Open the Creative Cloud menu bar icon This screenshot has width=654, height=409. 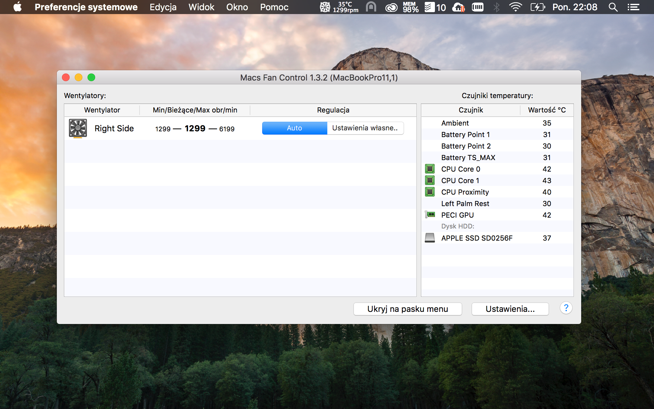pos(391,7)
